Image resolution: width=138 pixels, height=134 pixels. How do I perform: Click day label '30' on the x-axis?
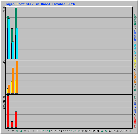click(125, 131)
